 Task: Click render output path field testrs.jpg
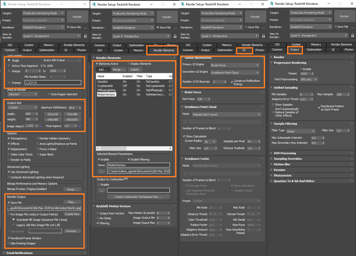[x=44, y=208]
